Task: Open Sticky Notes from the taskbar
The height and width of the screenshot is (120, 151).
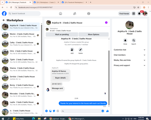Action: click(19, 119)
